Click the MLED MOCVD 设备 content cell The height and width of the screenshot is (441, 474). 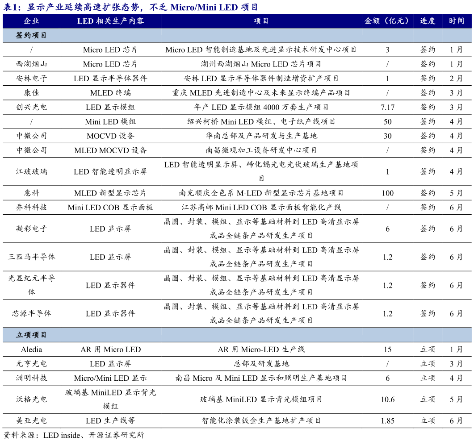[111, 150]
